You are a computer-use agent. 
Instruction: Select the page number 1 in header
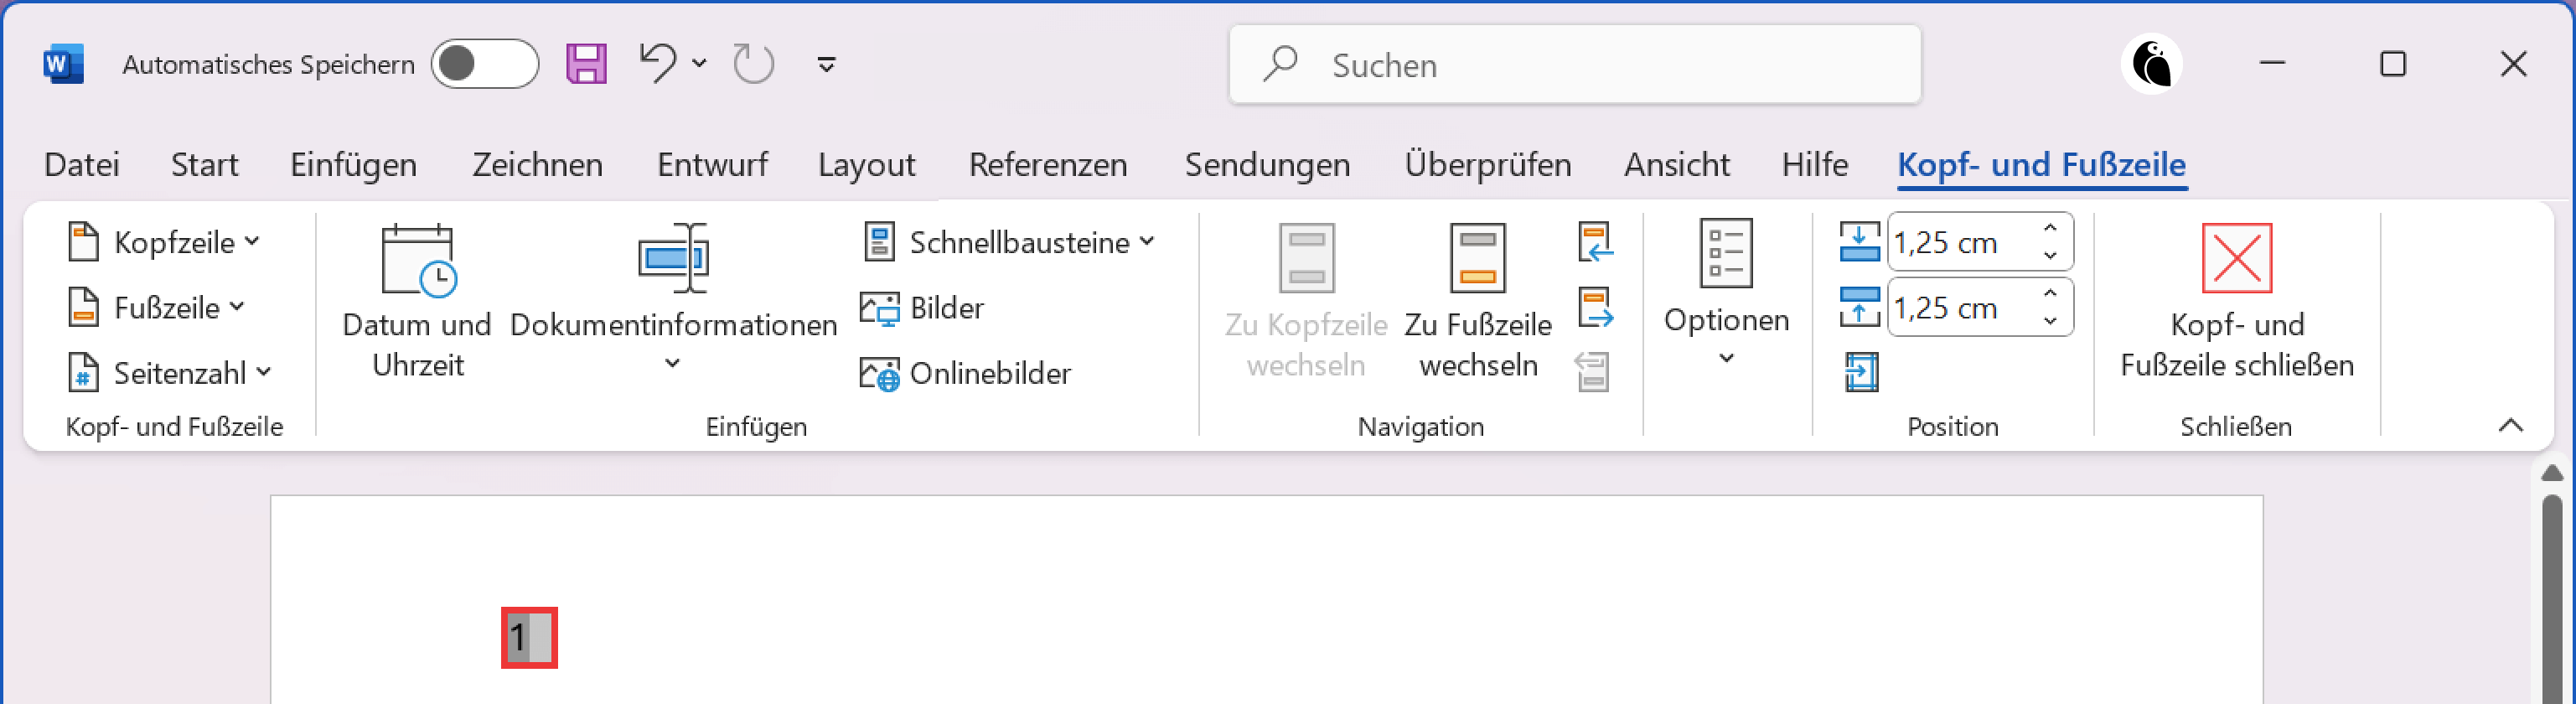coord(518,637)
